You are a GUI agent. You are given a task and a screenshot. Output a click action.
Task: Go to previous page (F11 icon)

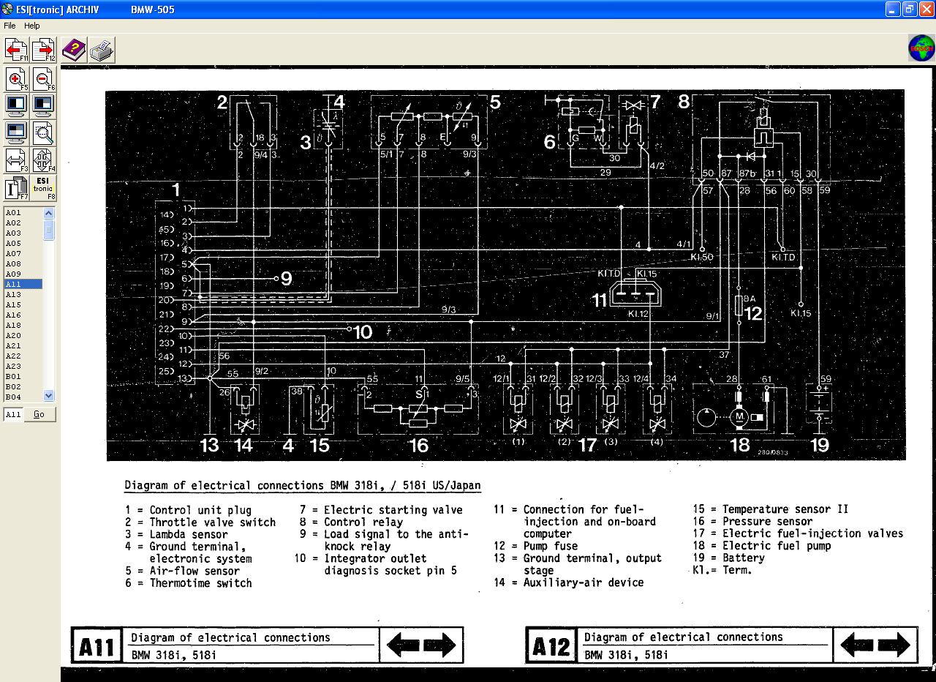coord(16,50)
